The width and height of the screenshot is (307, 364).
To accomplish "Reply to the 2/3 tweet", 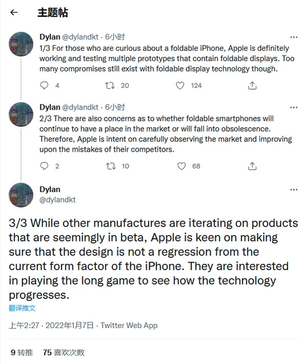I will [x=45, y=166].
